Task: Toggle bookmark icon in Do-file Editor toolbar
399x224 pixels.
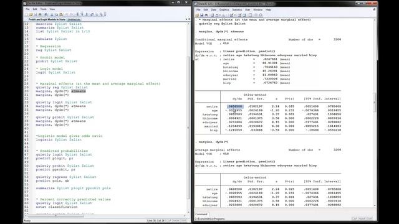Action: click(77, 14)
